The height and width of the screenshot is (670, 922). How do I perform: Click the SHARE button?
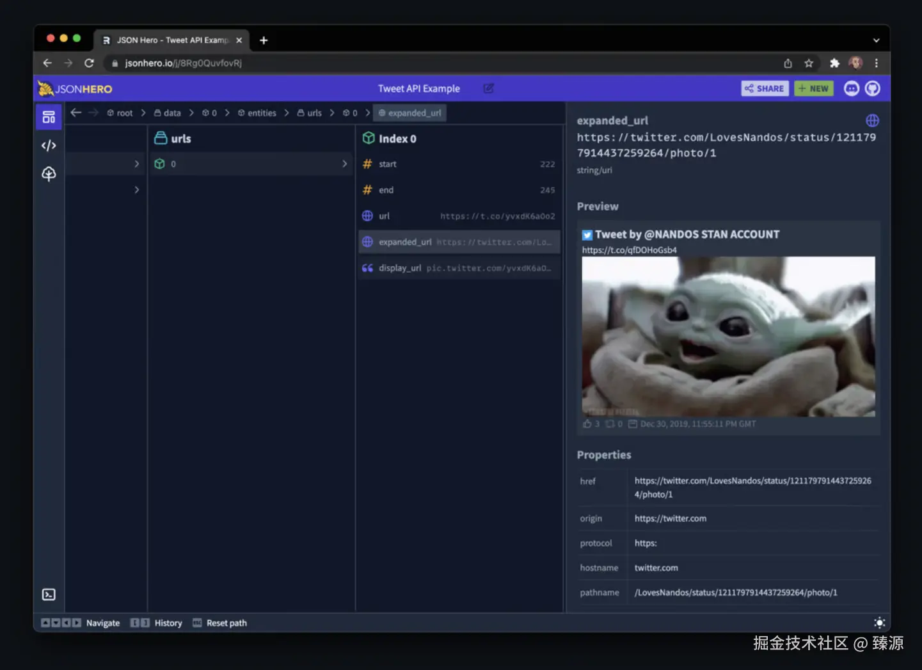(x=765, y=88)
